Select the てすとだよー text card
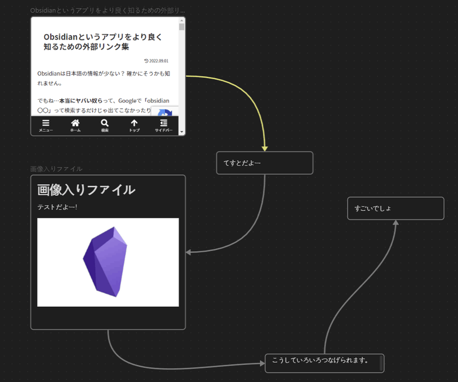This screenshot has height=382, width=458. click(265, 163)
